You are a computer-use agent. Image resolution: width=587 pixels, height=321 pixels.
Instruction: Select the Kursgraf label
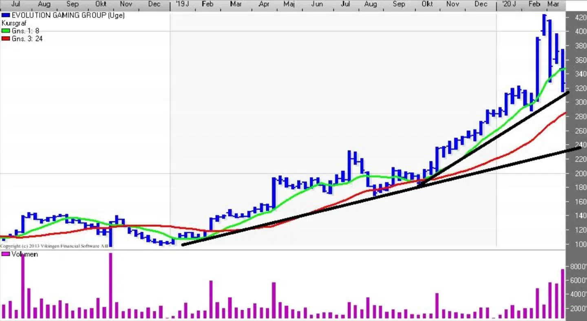tap(14, 23)
